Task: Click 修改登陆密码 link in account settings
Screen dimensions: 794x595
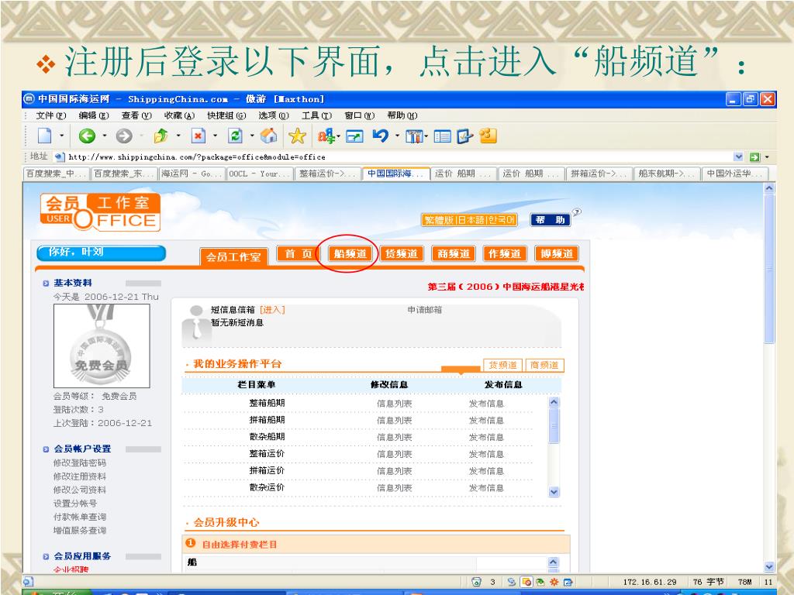Action: (x=80, y=463)
